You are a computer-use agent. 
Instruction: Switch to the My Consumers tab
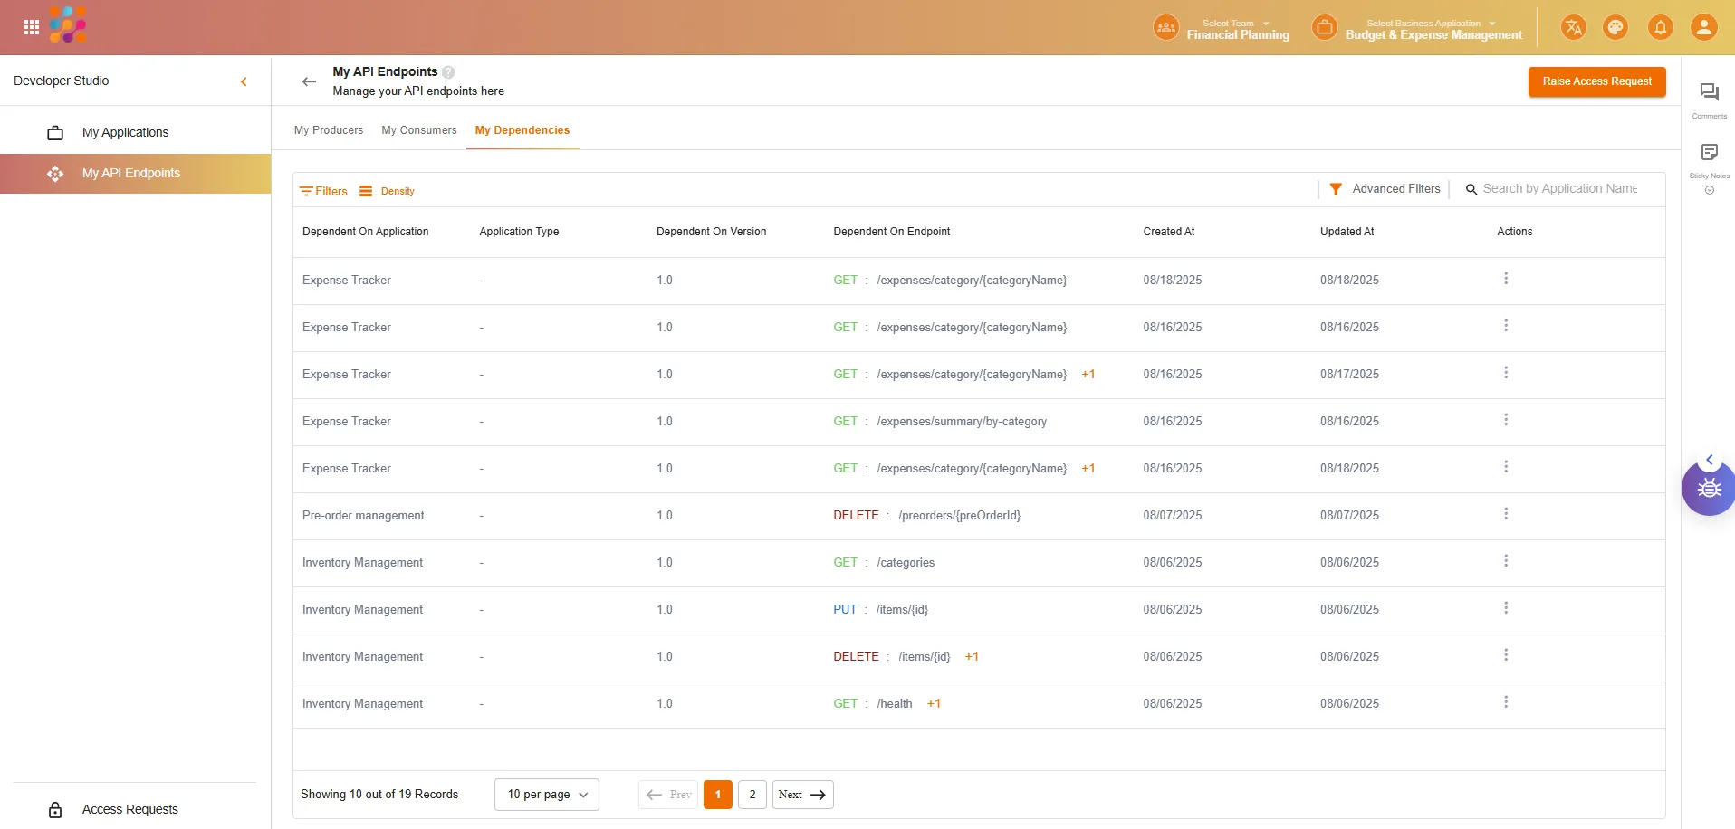coord(419,130)
